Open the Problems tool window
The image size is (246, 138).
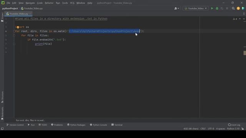click(57, 125)
